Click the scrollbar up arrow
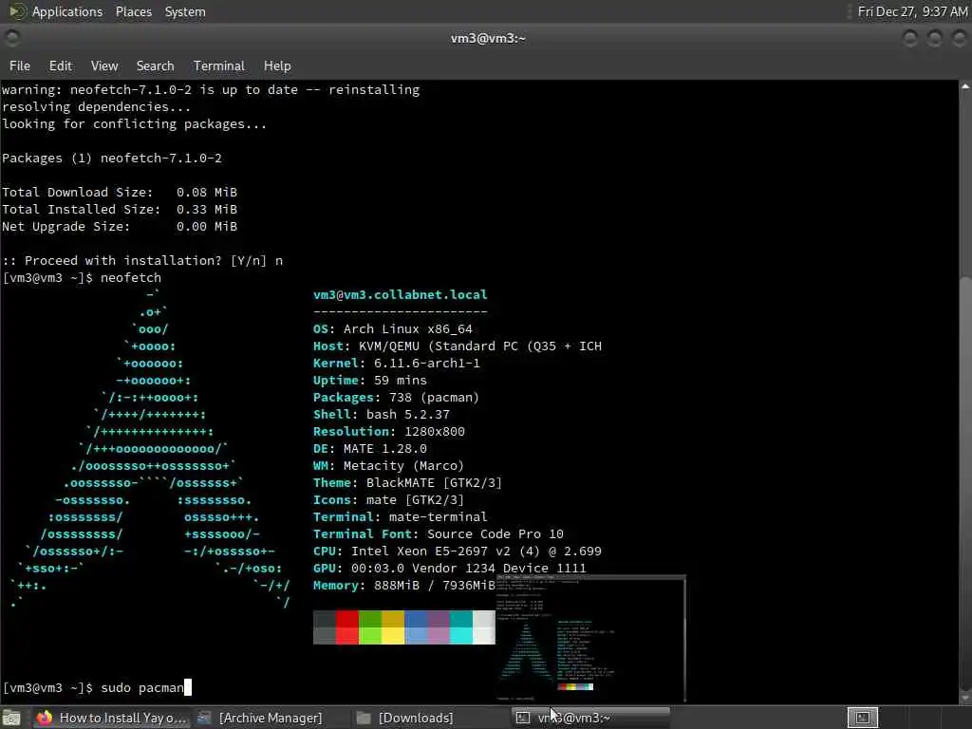The height and width of the screenshot is (729, 972). (965, 86)
